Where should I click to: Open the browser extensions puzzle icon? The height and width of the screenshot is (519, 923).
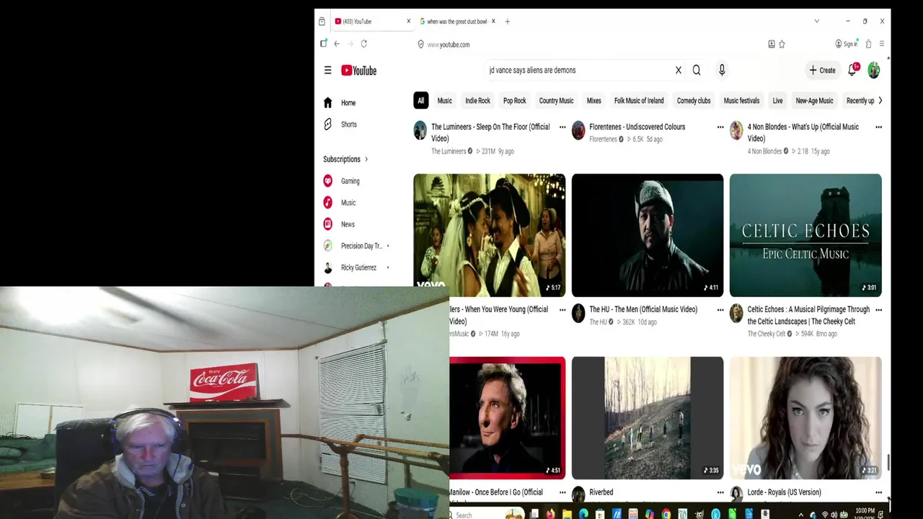pyautogui.click(x=868, y=44)
